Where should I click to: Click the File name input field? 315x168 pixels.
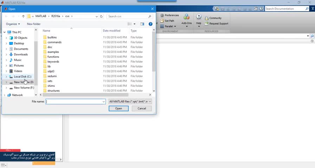(x=74, y=101)
